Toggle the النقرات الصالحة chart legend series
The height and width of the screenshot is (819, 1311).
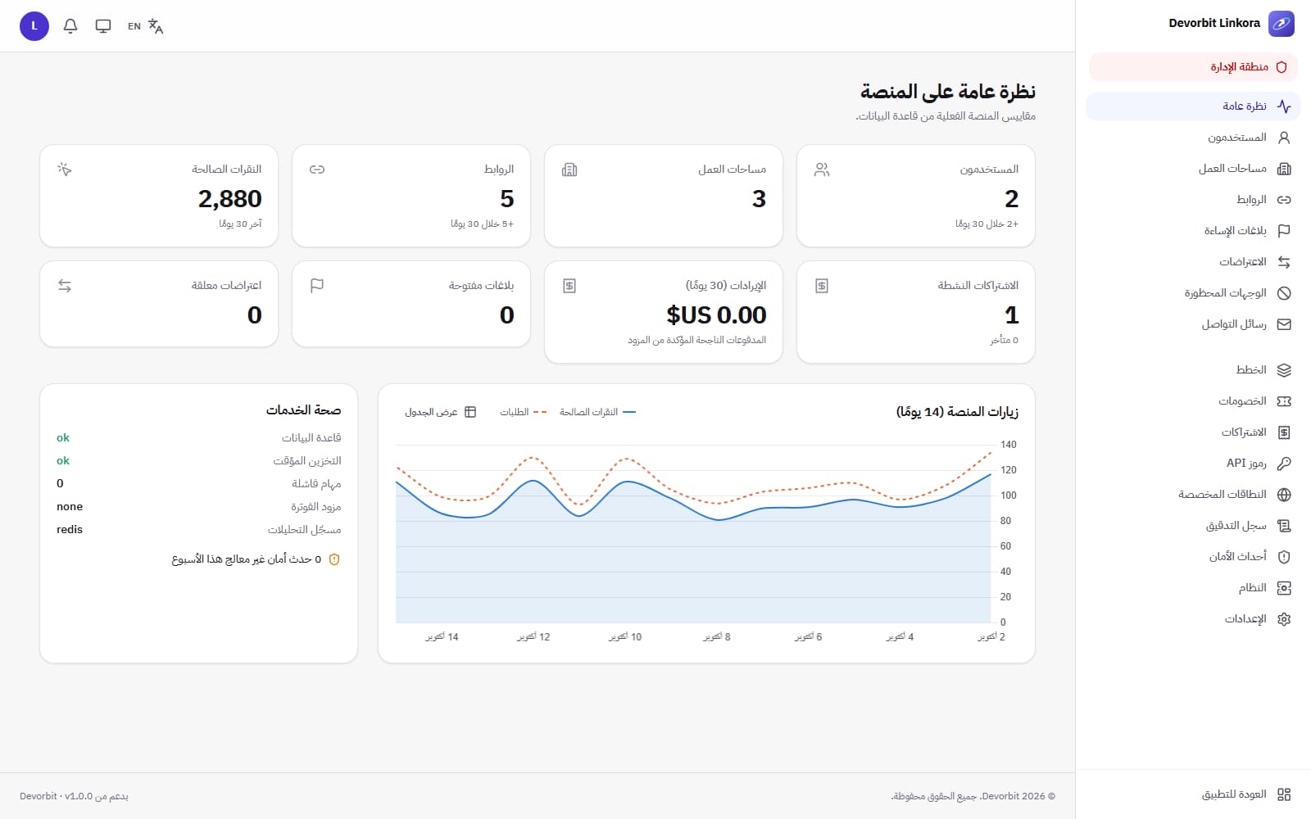(597, 412)
